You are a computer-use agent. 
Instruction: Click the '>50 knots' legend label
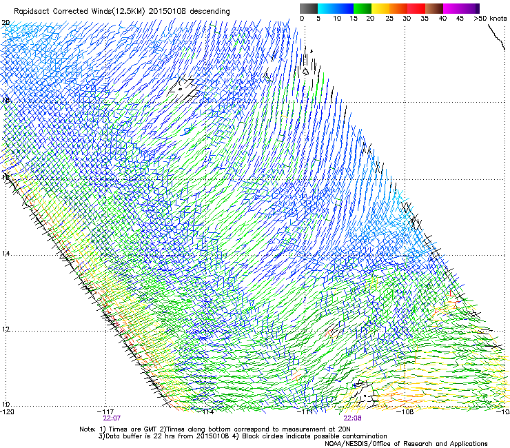[490, 19]
